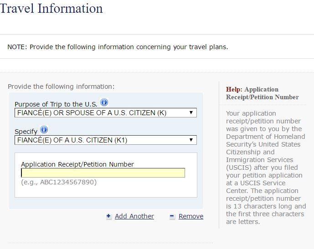Click the arrow on the FIANCÉ(E) OR SPOUSE (K) selector
Viewport: 314px width, 249px height.
coord(191,112)
